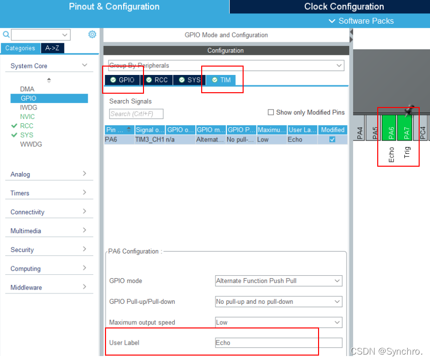Screen dimensions: 430x361
Task: Open the GPIO peripheral tab
Action: 122,80
